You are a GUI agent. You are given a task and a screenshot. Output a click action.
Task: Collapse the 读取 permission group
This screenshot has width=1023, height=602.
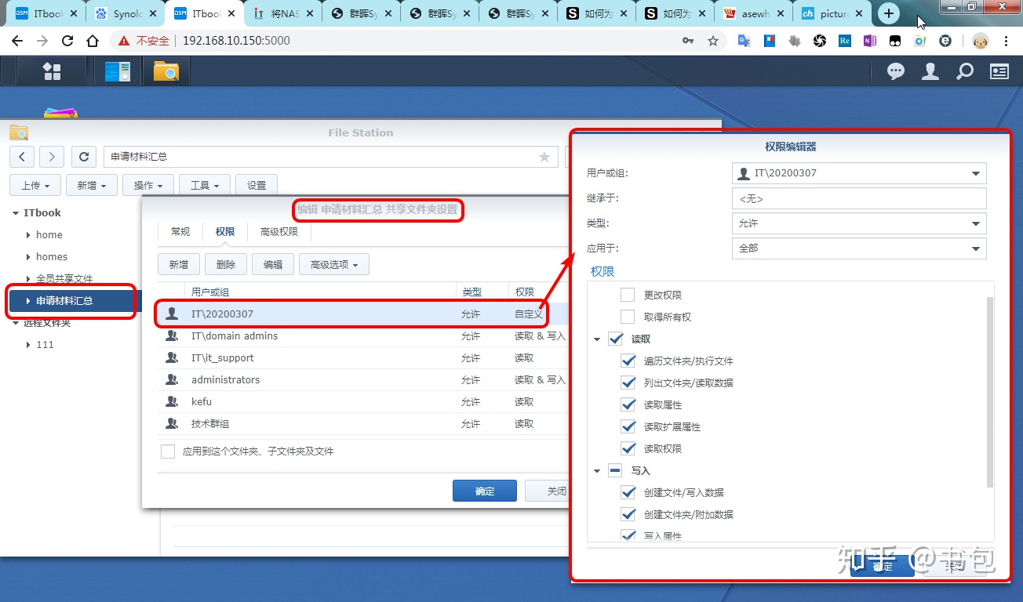click(597, 339)
